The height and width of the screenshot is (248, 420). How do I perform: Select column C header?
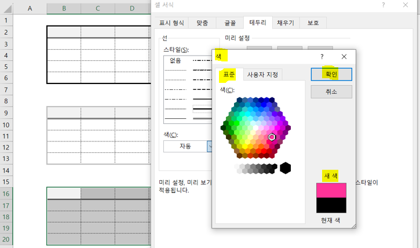tap(98, 9)
